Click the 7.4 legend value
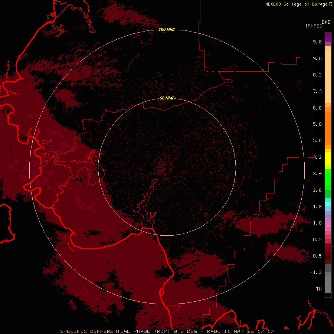Screen dimensions: 334x334 point(317,91)
